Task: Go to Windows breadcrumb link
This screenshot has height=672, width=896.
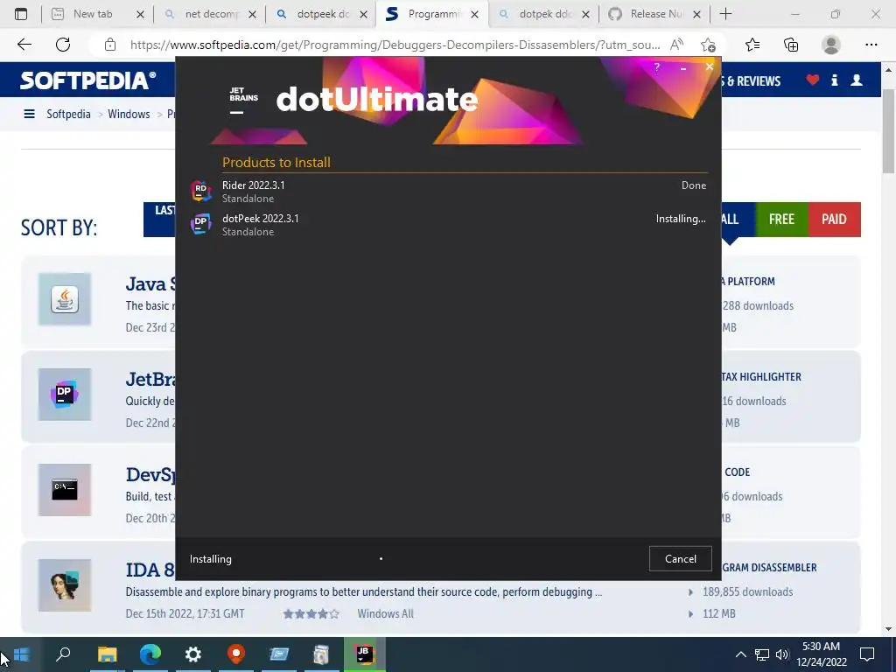Action: point(129,114)
